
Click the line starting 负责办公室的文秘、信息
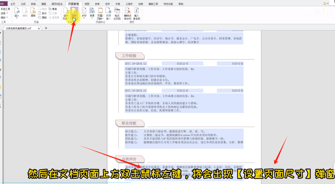153,110
